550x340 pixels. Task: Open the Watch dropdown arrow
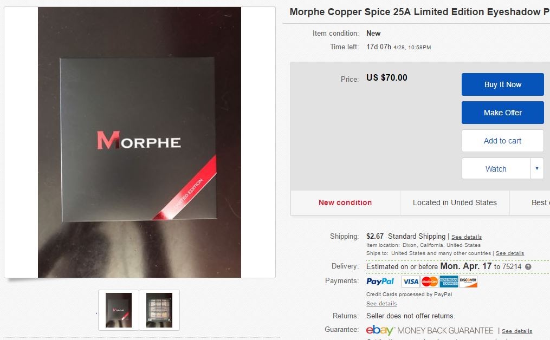(x=536, y=168)
